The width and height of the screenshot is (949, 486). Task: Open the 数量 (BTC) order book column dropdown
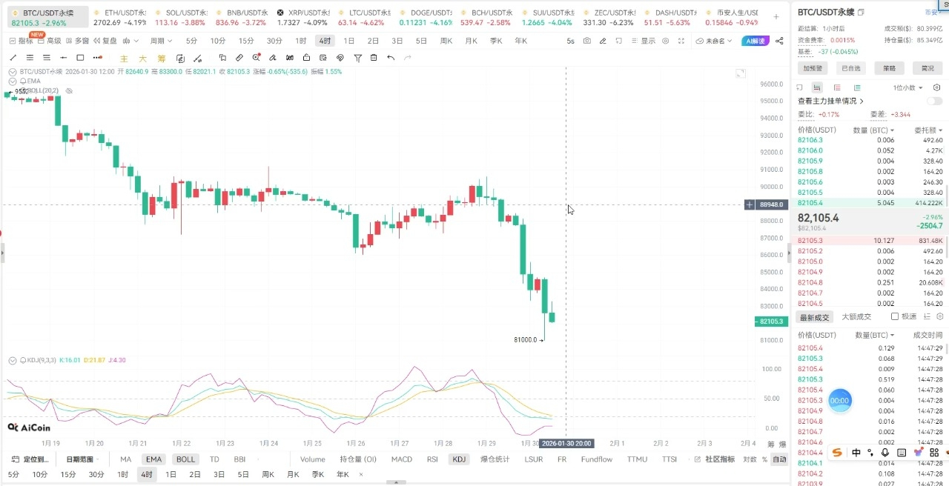pyautogui.click(x=873, y=130)
